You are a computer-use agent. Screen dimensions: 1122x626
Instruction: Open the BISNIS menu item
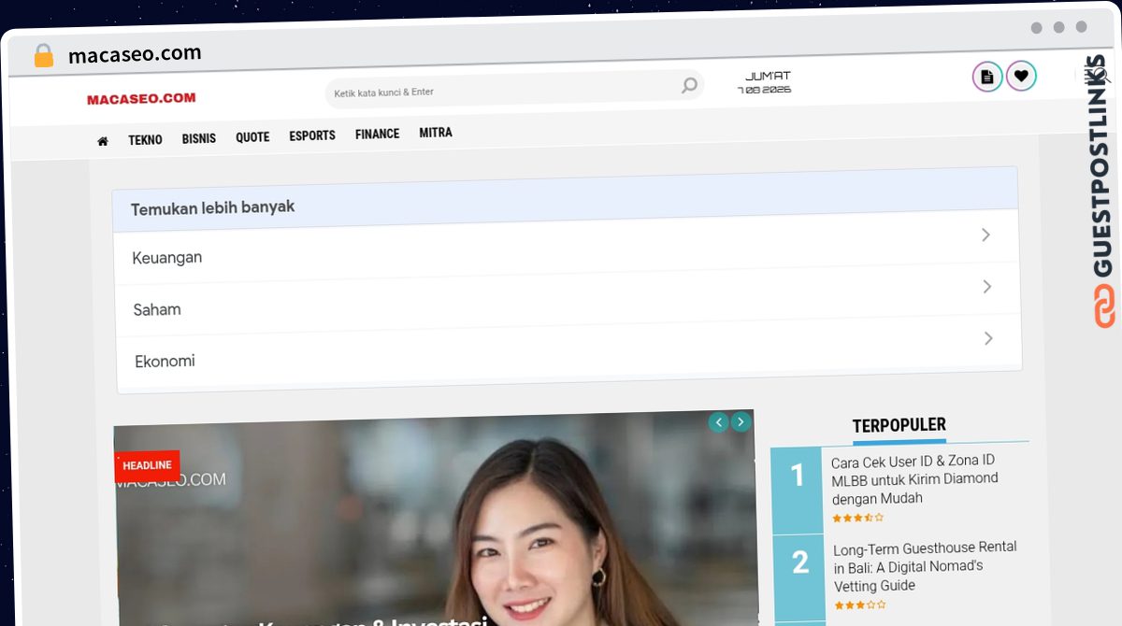pyautogui.click(x=199, y=138)
